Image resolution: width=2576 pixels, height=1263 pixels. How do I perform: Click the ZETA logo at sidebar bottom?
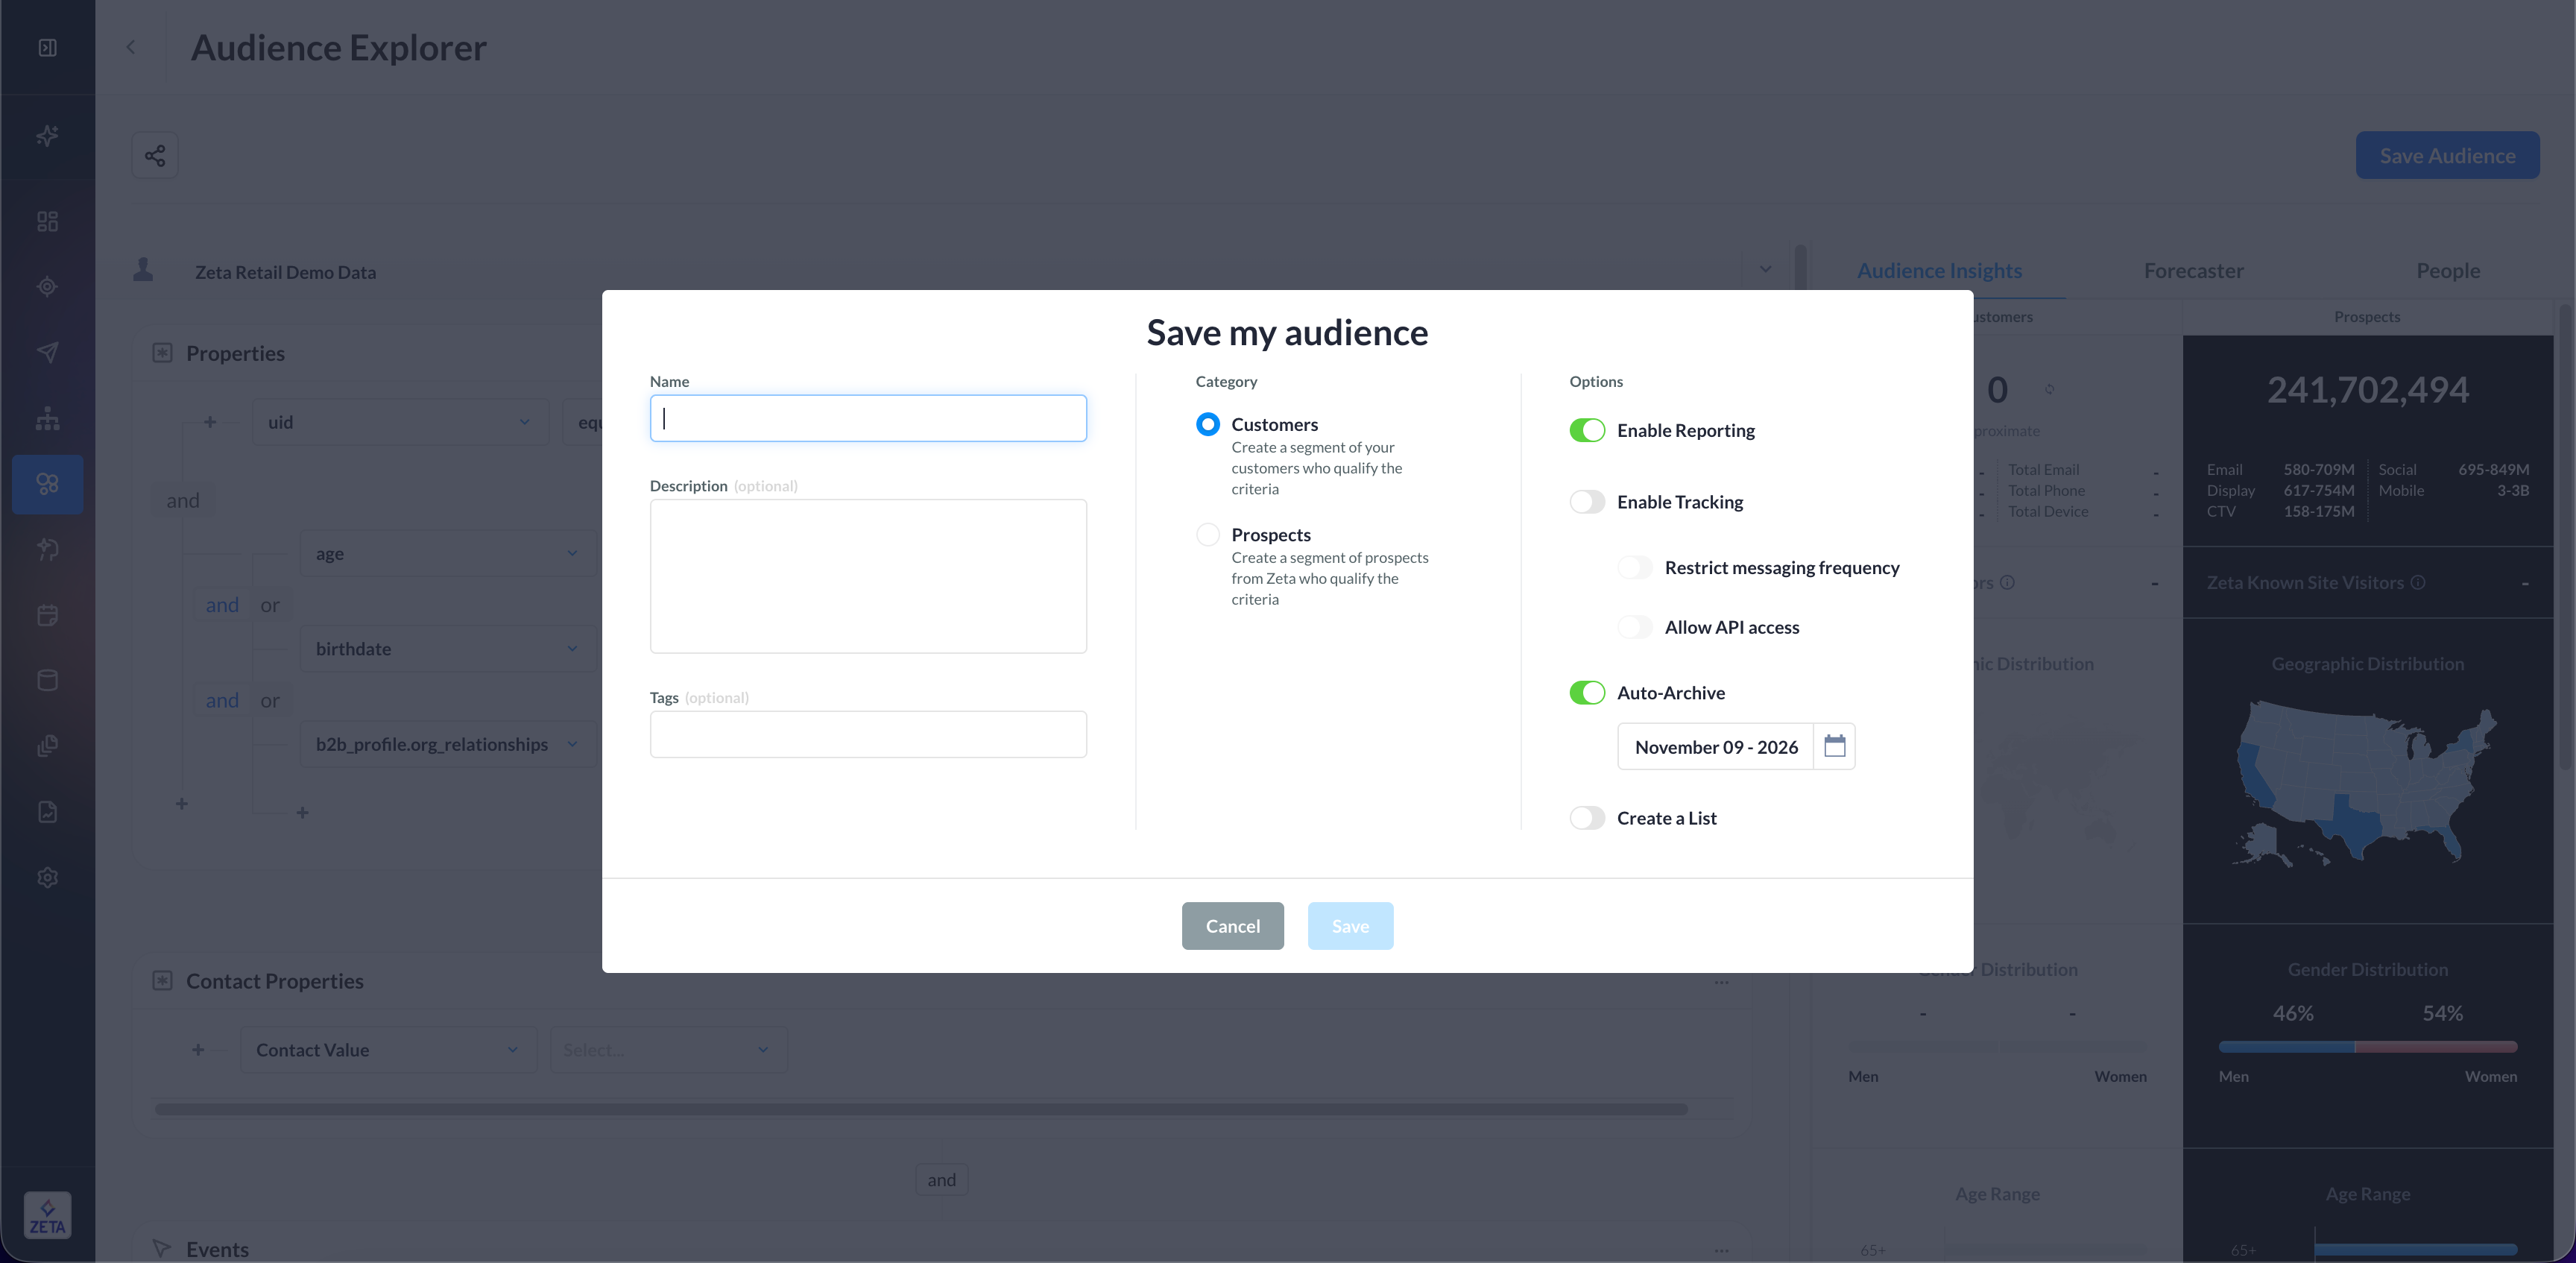[47, 1215]
